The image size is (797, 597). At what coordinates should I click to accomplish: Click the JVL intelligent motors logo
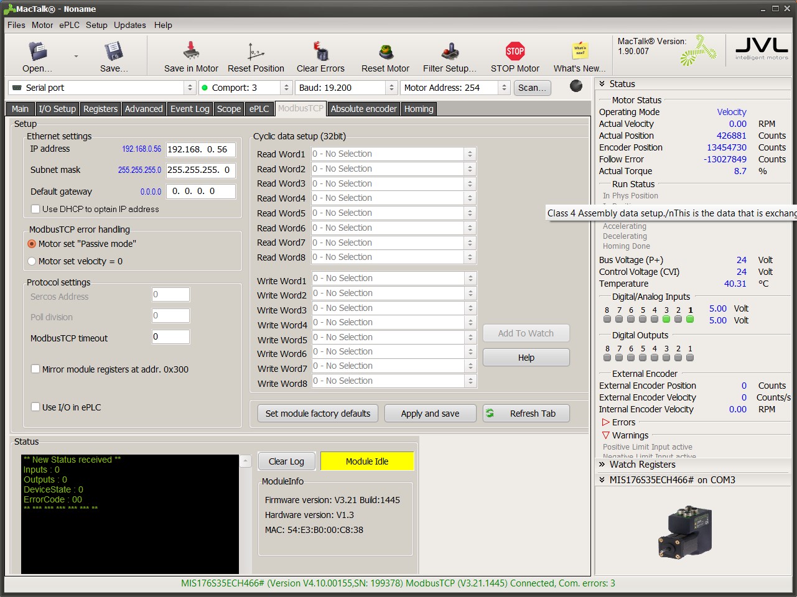point(762,49)
